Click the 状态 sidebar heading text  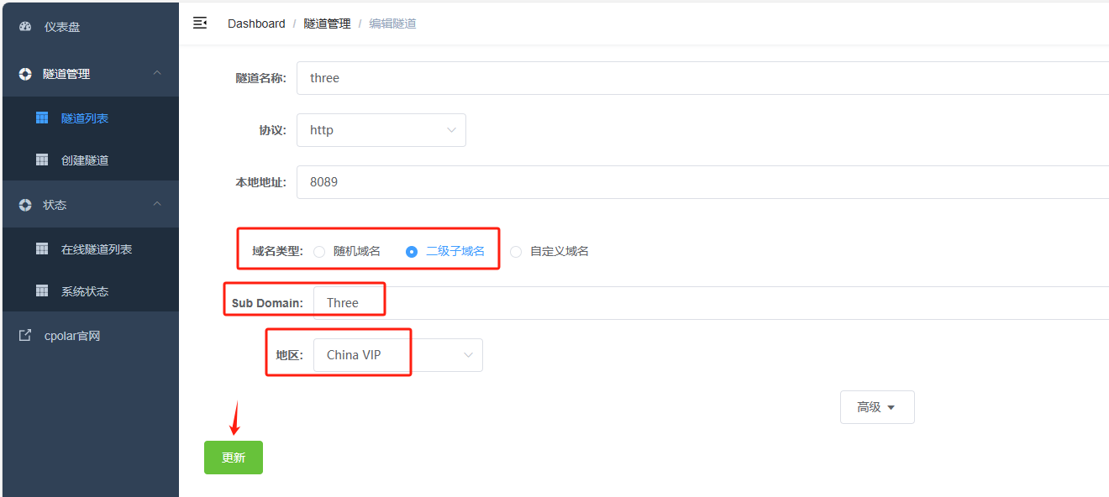click(55, 205)
